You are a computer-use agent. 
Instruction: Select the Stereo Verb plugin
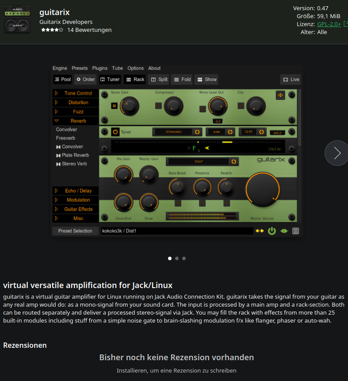point(71,164)
